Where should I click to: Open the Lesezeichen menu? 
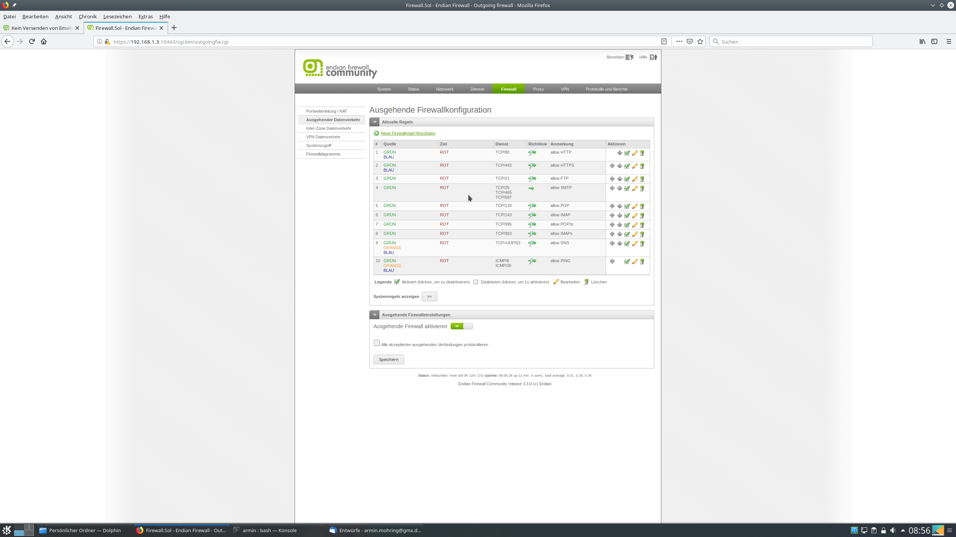tap(117, 16)
